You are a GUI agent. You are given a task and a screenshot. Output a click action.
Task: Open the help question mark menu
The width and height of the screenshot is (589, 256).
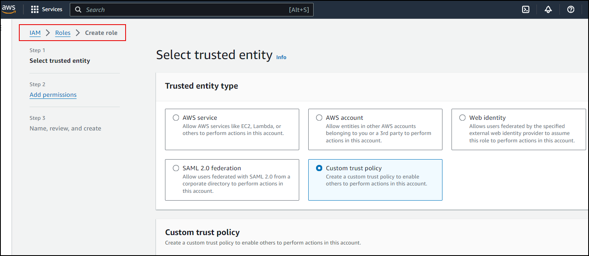pos(571,9)
